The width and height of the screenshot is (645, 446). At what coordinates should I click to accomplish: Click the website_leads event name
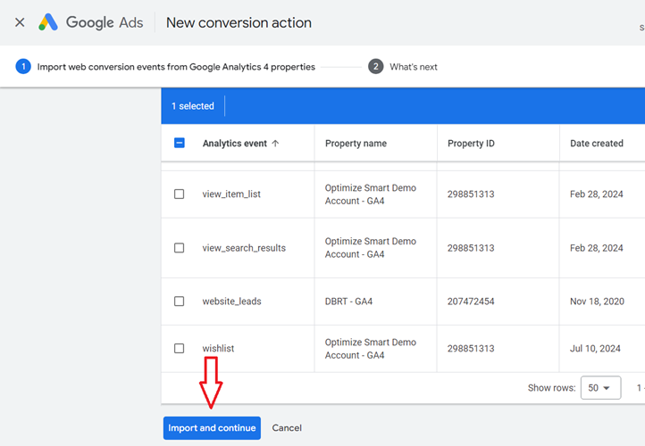[231, 301]
